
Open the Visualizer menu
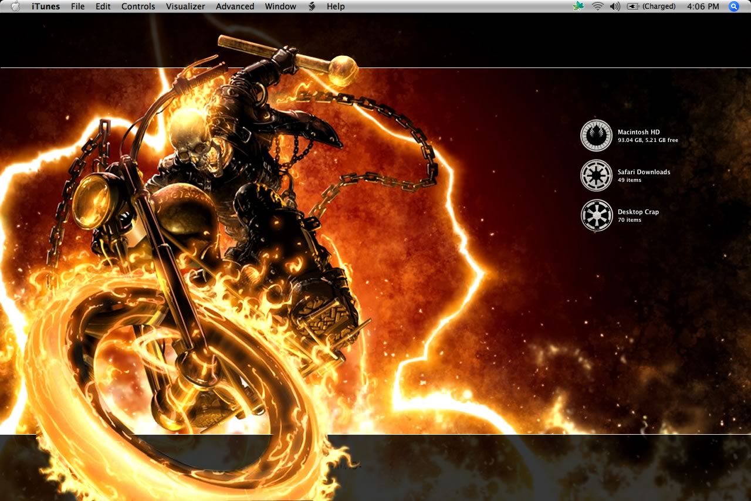click(185, 6)
